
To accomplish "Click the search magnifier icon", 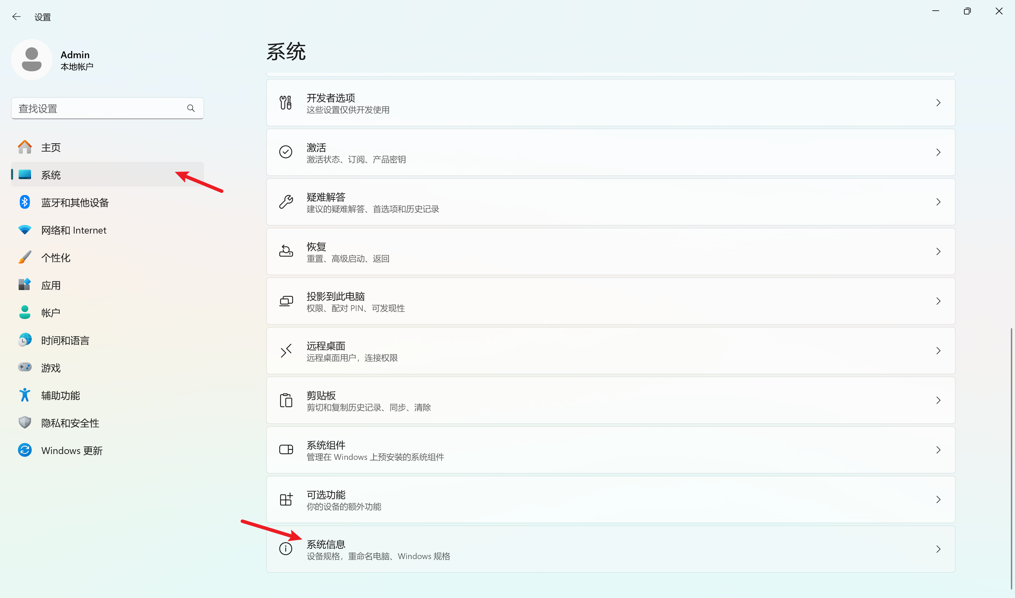I will tap(191, 108).
